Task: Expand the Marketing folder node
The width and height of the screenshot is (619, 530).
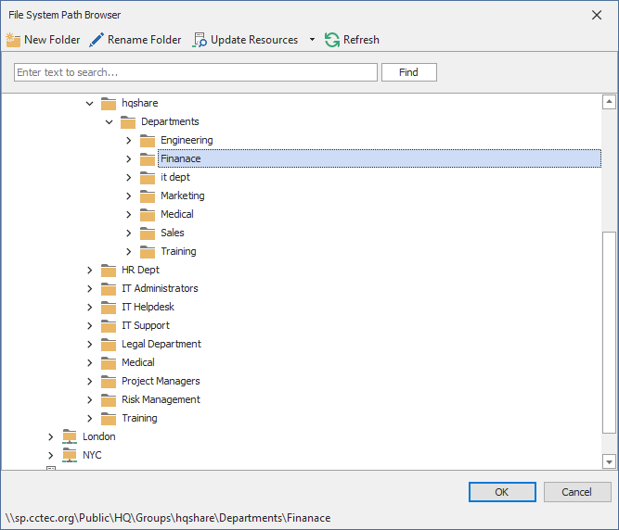Action: (x=128, y=196)
